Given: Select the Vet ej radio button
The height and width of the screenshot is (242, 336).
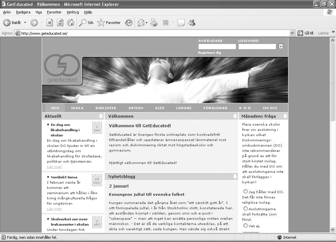Looking at the screenshot, I should tap(245, 226).
